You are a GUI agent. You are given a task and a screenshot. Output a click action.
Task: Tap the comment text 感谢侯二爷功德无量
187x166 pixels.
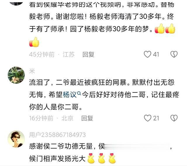(x=61, y=146)
